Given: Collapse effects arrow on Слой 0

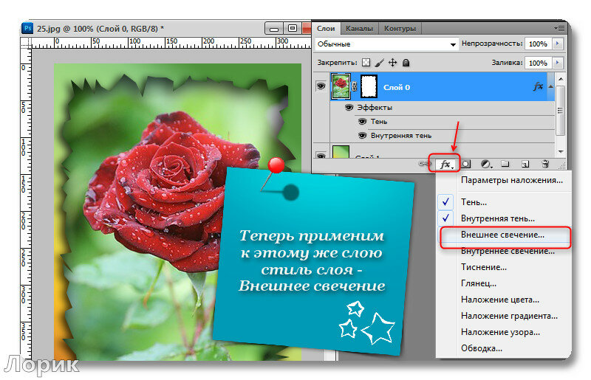Looking at the screenshot, I should click(549, 86).
